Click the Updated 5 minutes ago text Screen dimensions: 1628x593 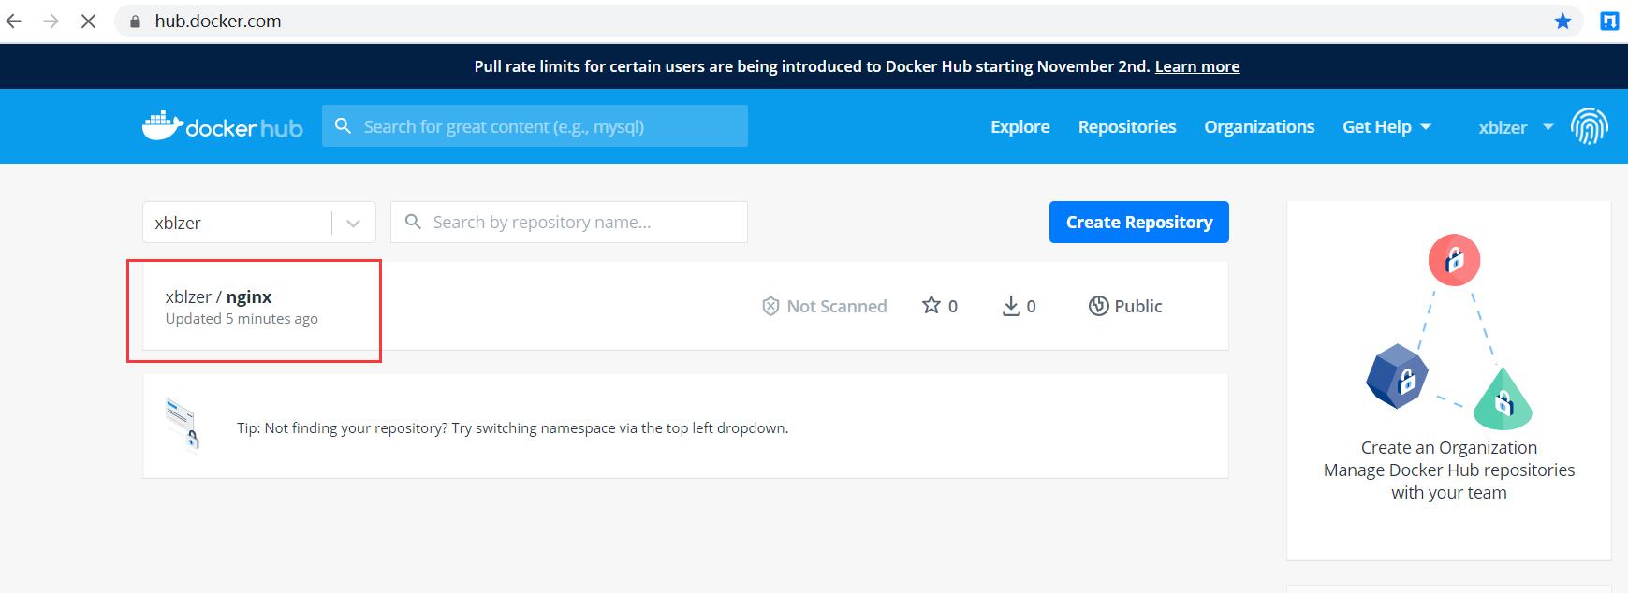point(242,319)
